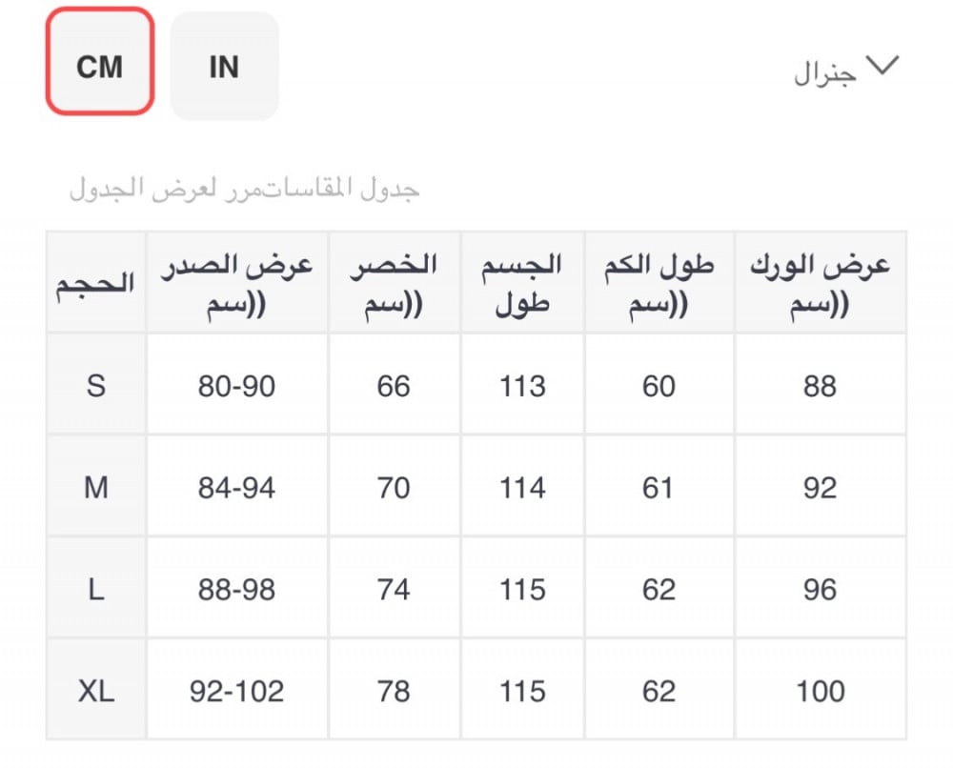The width and height of the screenshot is (953, 768).
Task: Click the 92-102 chest width cell
Action: pyautogui.click(x=237, y=691)
